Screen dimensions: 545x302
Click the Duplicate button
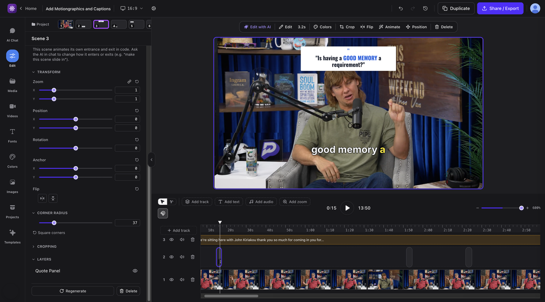456,8
